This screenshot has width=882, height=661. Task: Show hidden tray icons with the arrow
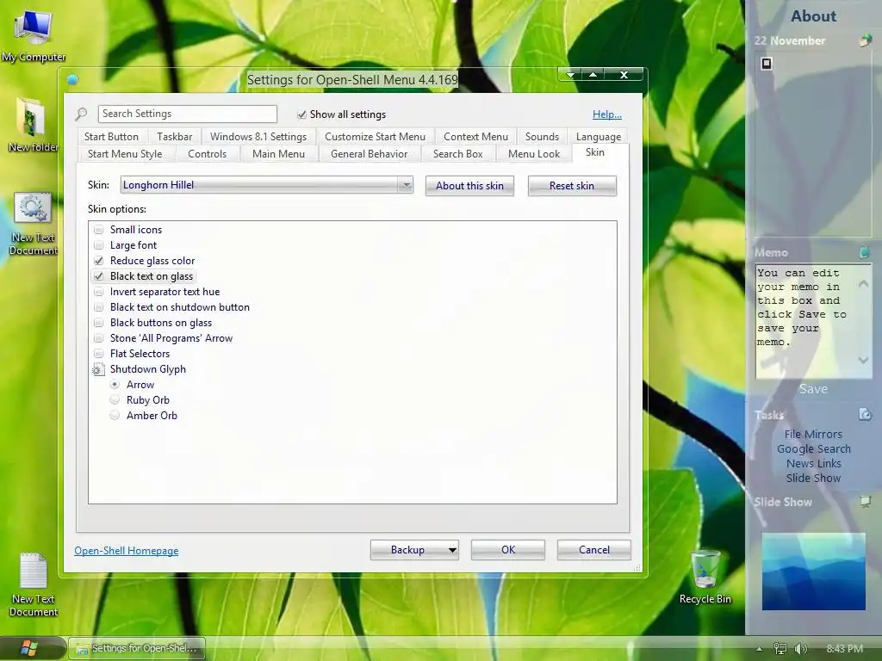click(759, 649)
